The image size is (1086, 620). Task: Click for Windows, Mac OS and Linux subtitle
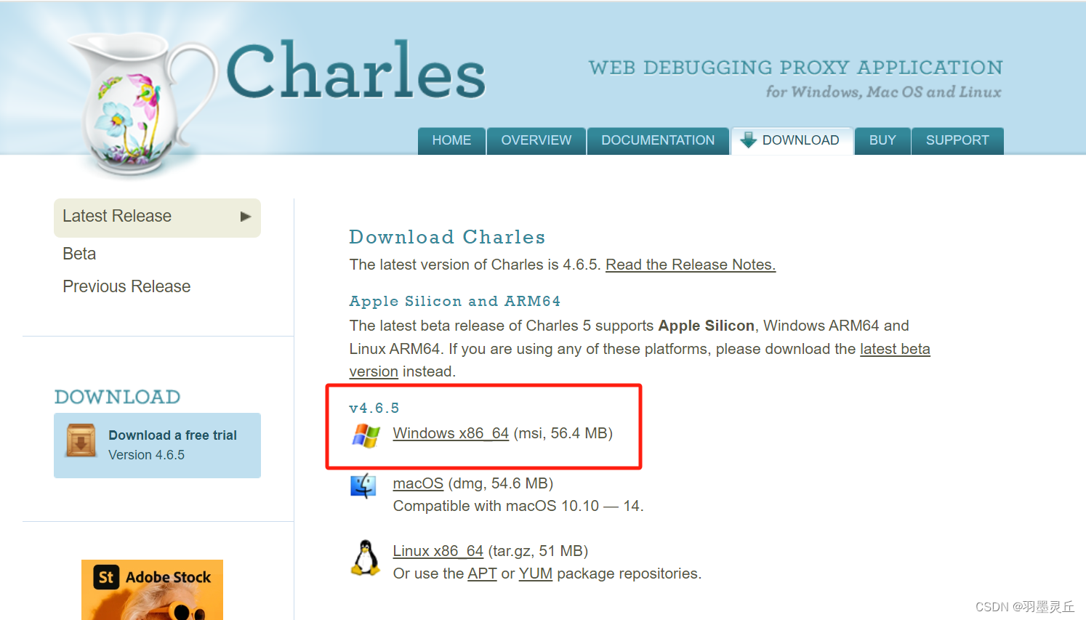point(883,92)
